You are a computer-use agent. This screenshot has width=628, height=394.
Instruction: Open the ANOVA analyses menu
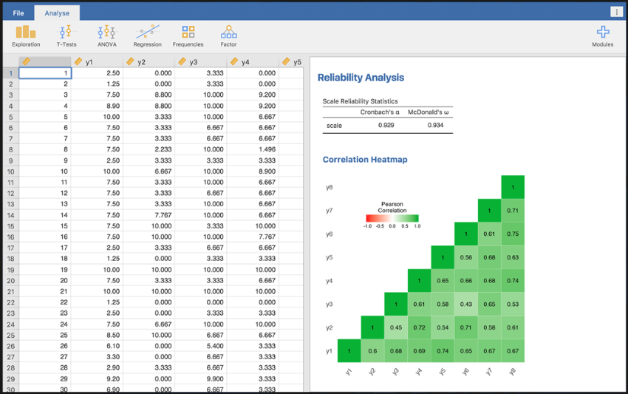click(x=107, y=36)
